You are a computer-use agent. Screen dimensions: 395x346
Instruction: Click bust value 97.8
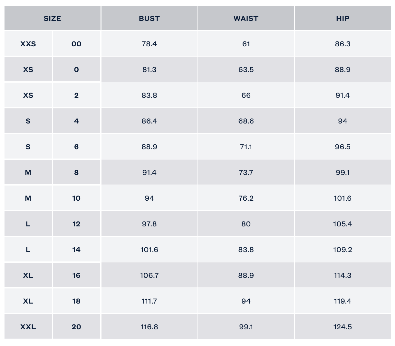(x=149, y=224)
